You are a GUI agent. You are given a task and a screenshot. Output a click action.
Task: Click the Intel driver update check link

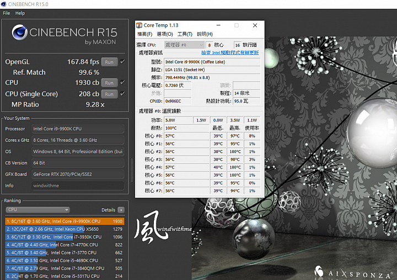[230, 52]
